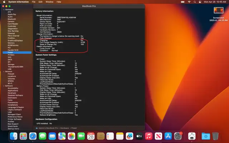Open Mail app in Dock

click(x=52, y=136)
